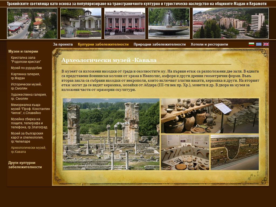Open the ancient ruins columns photo
The height and width of the screenshot is (207, 276).
click(x=111, y=134)
